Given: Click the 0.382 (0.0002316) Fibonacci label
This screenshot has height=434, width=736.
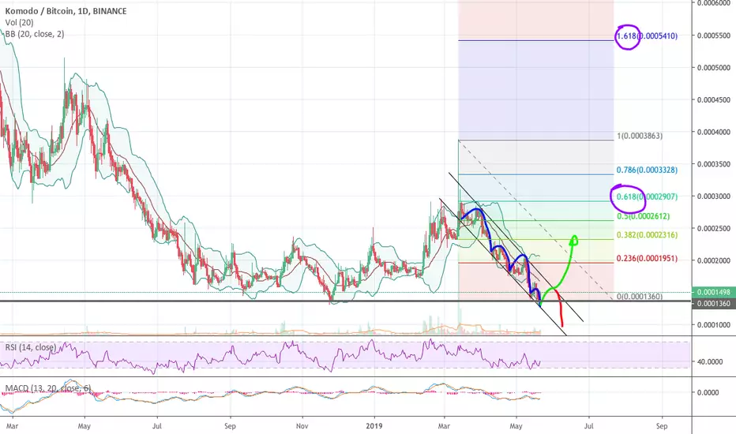Looking at the screenshot, I should click(x=647, y=235).
